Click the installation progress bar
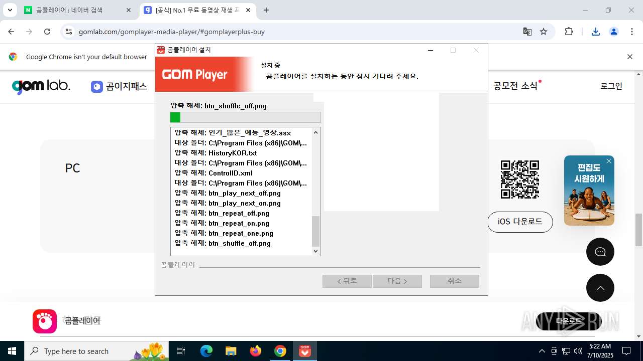The image size is (643, 361). tap(246, 117)
